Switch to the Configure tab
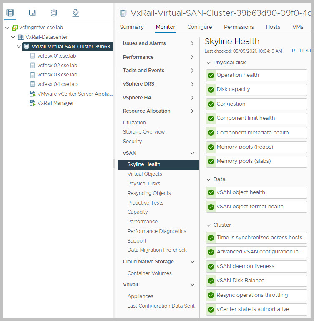The image size is (314, 321). click(x=199, y=27)
